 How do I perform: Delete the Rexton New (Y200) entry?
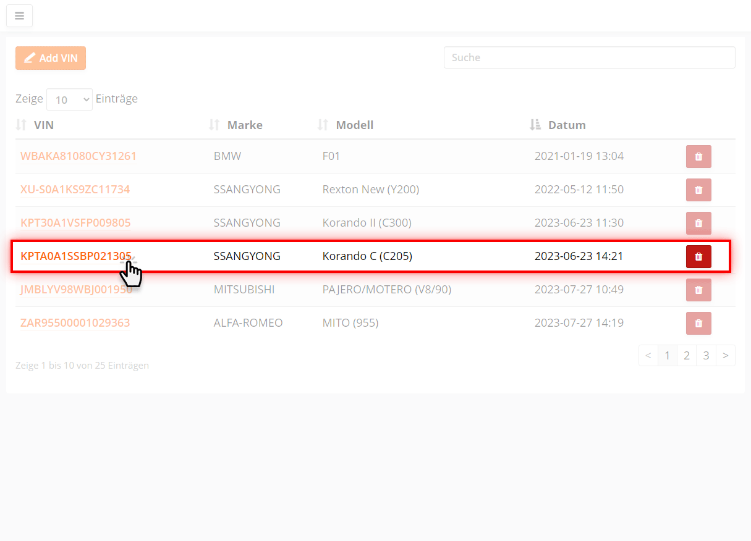698,190
